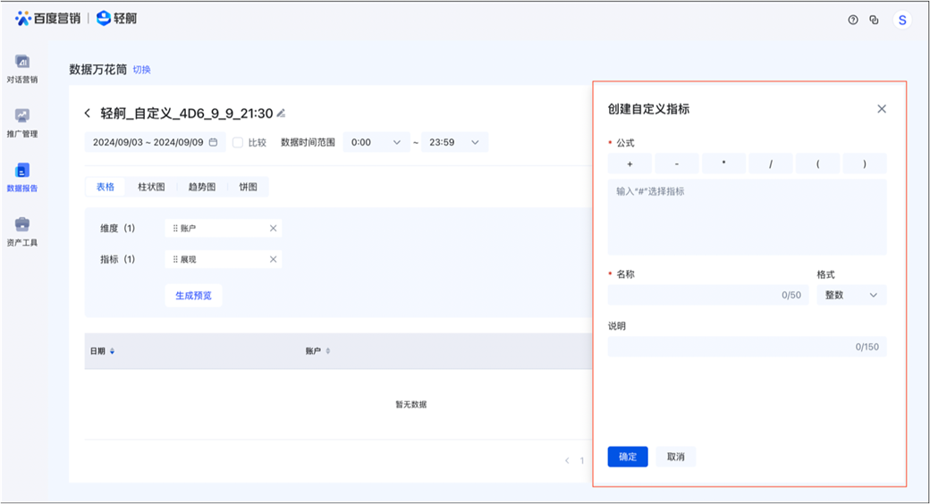Insert the plus operator in formula
Viewport: 930px width, 504px height.
click(x=630, y=164)
